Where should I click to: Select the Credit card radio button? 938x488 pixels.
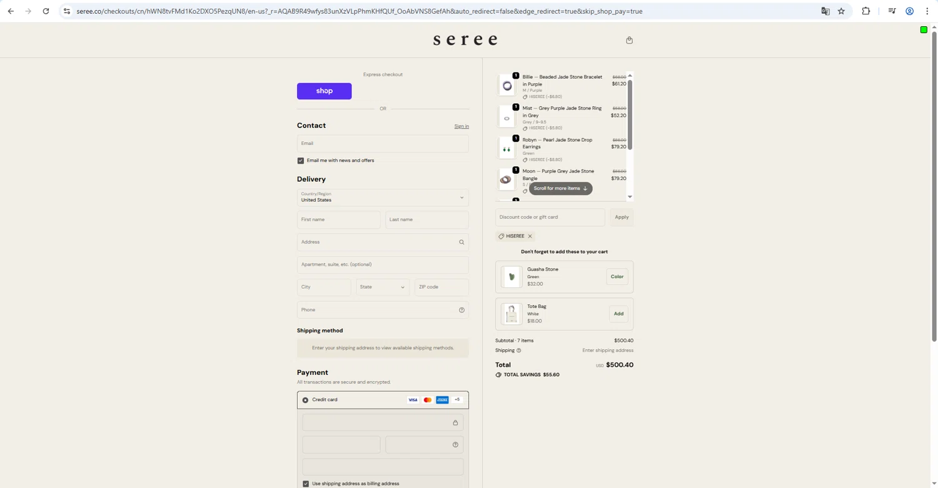pyautogui.click(x=305, y=400)
